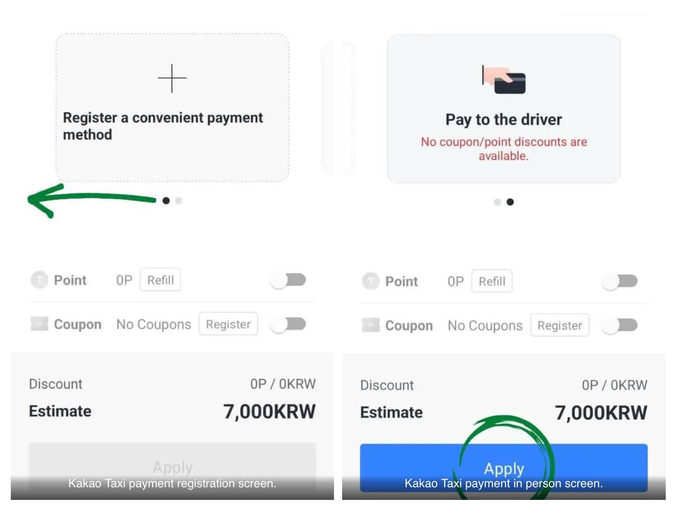This screenshot has height=517, width=677.
Task: Click Refill button in the right screen
Action: (x=492, y=281)
